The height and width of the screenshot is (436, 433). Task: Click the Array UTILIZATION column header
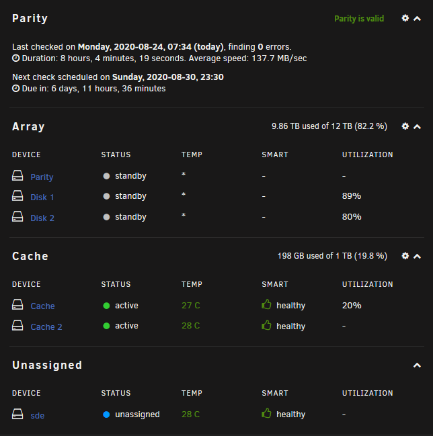click(367, 155)
